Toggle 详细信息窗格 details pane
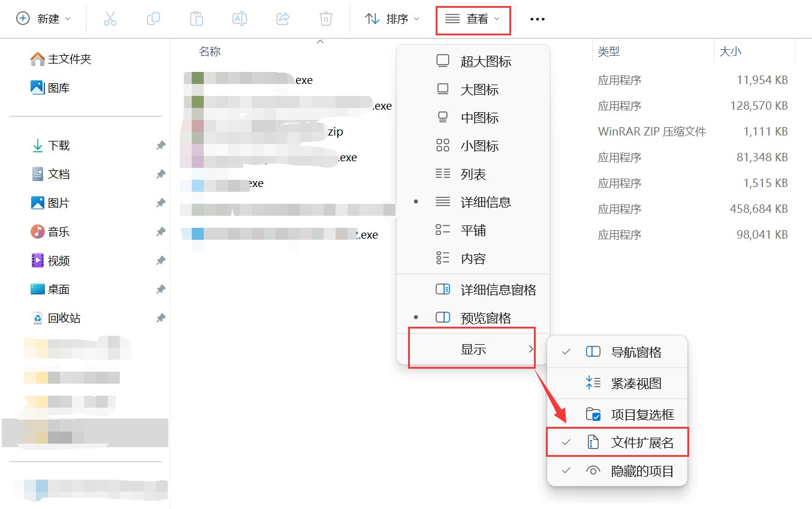Viewport: 812px width, 509px height. [x=473, y=290]
